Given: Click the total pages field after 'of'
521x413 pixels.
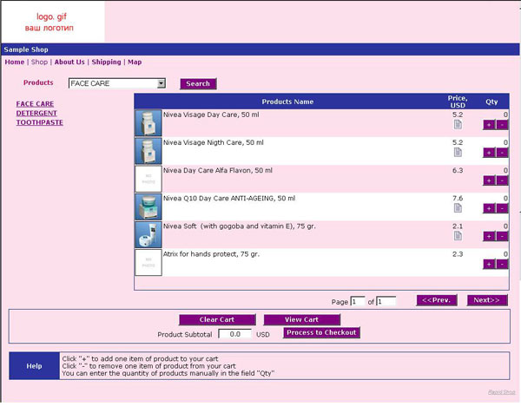Looking at the screenshot, I should coord(386,301).
